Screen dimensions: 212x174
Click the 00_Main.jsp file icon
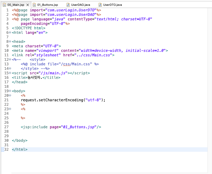[4, 5]
